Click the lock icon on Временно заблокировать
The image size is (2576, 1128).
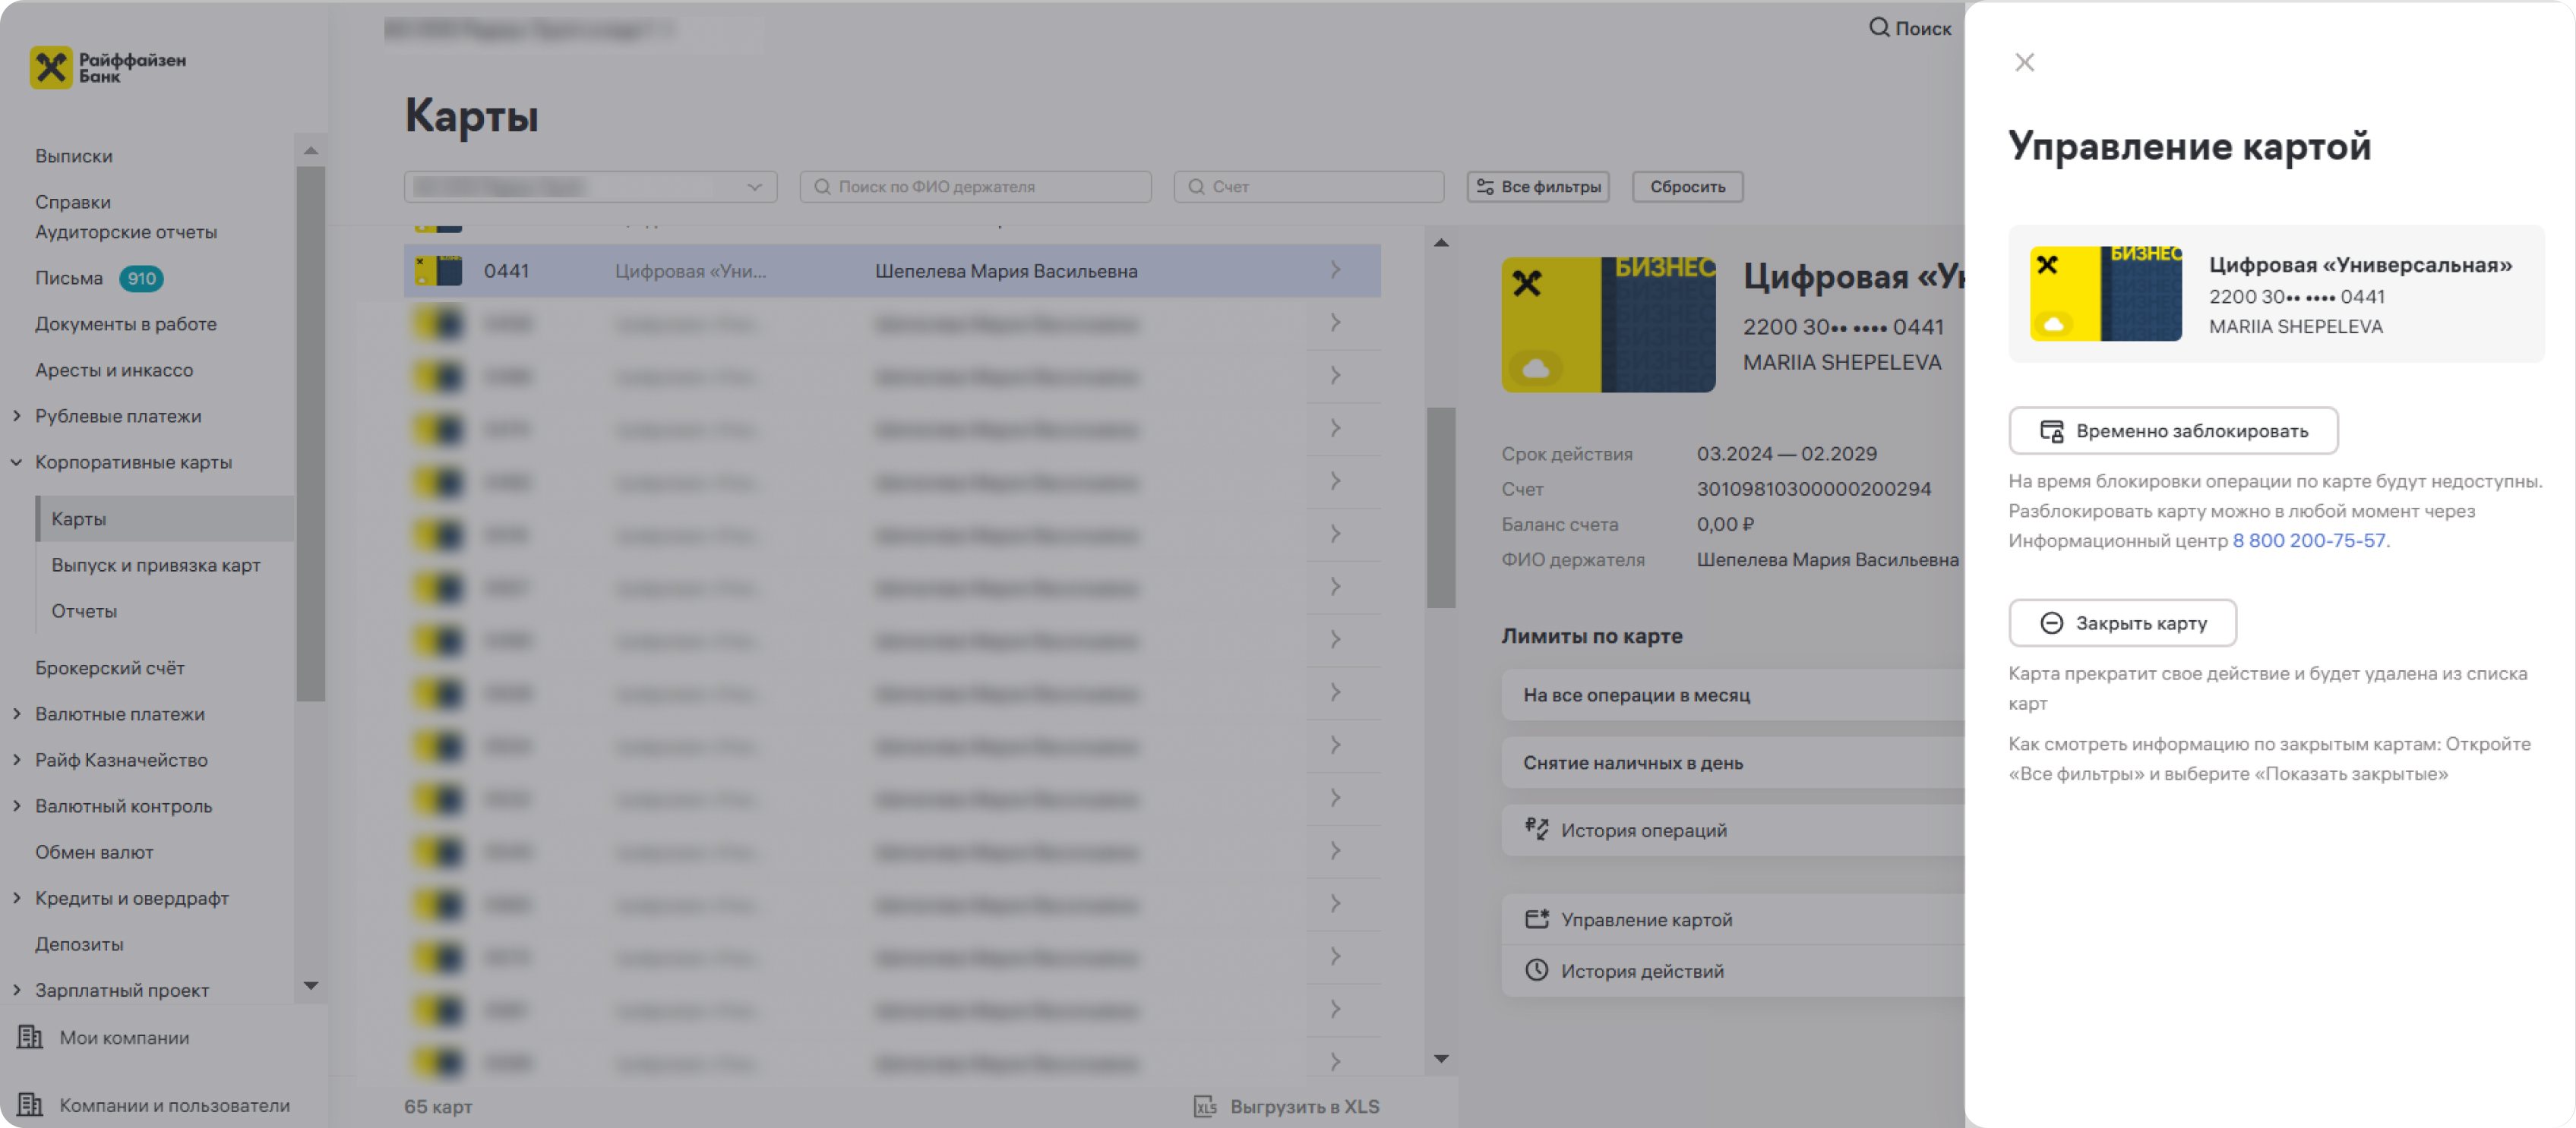(x=2051, y=430)
